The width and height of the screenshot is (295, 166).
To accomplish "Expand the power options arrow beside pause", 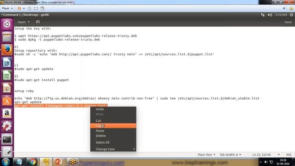I will (24, 8).
